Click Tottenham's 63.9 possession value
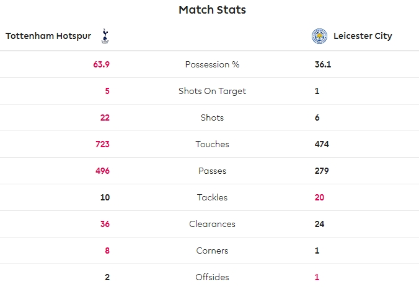 (101, 64)
